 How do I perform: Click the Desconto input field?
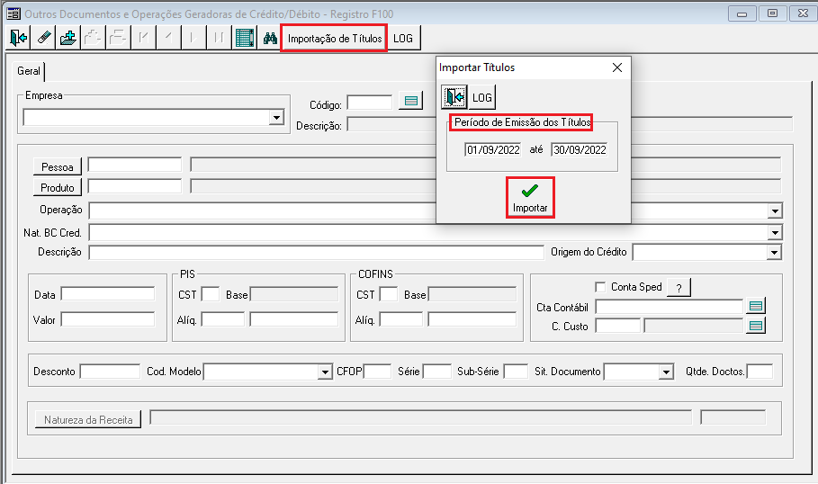pos(110,372)
